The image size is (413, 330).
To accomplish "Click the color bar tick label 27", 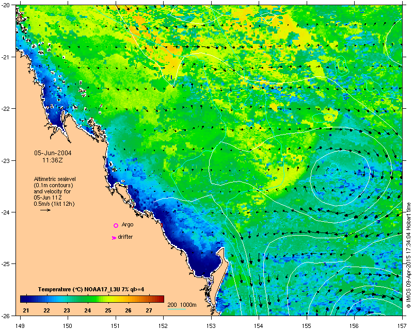I will [149, 310].
